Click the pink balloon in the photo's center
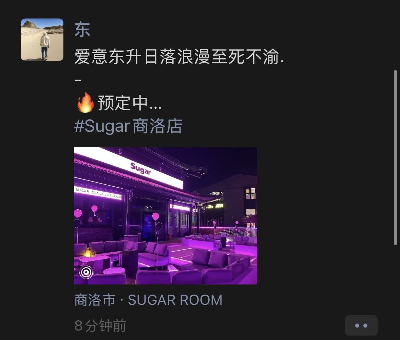400x340 pixels. coord(156,216)
